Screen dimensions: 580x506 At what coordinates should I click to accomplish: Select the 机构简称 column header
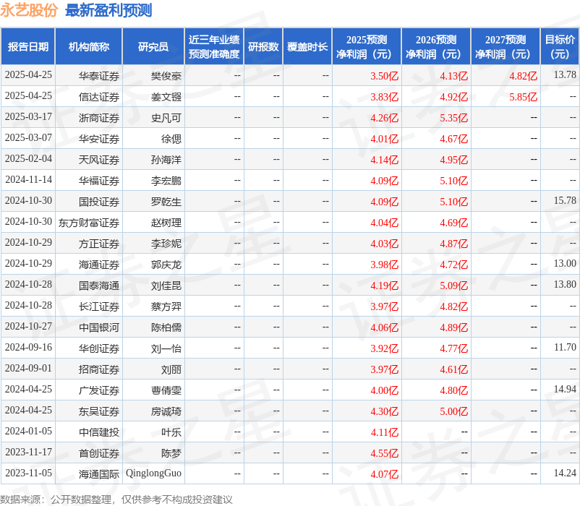coord(89,46)
